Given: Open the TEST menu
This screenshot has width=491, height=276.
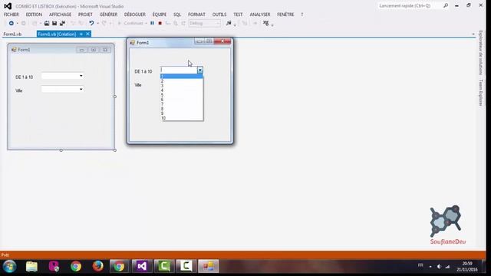Looking at the screenshot, I should pyautogui.click(x=238, y=15).
